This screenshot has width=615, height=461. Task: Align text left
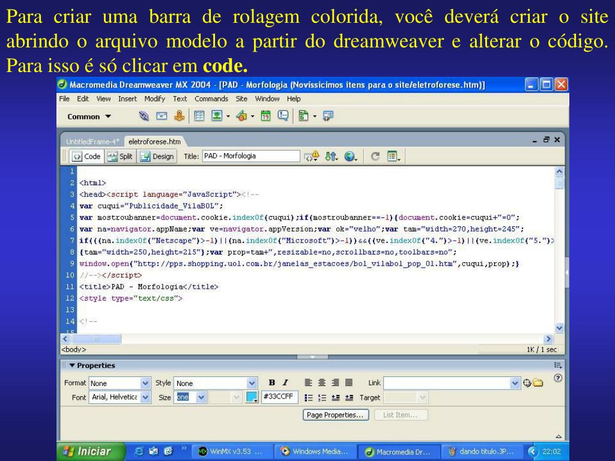coord(308,383)
